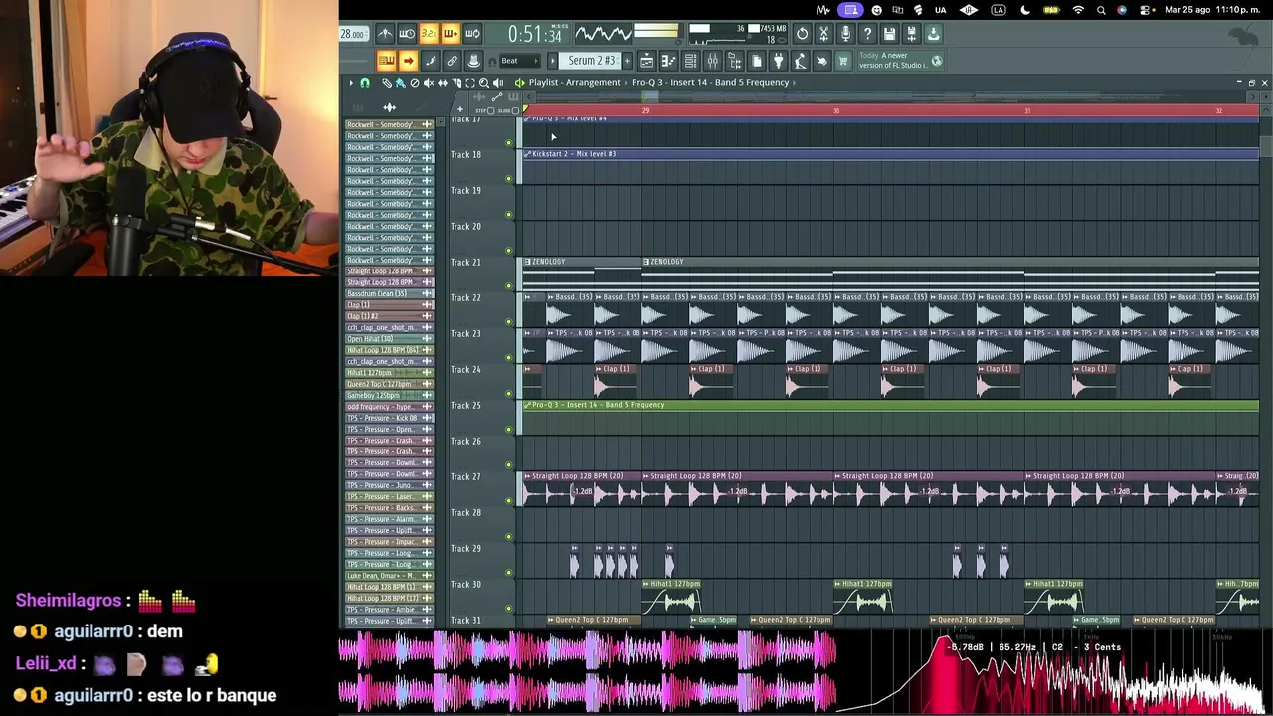Select Bassdrum Clean (35) in the picker

[389, 293]
